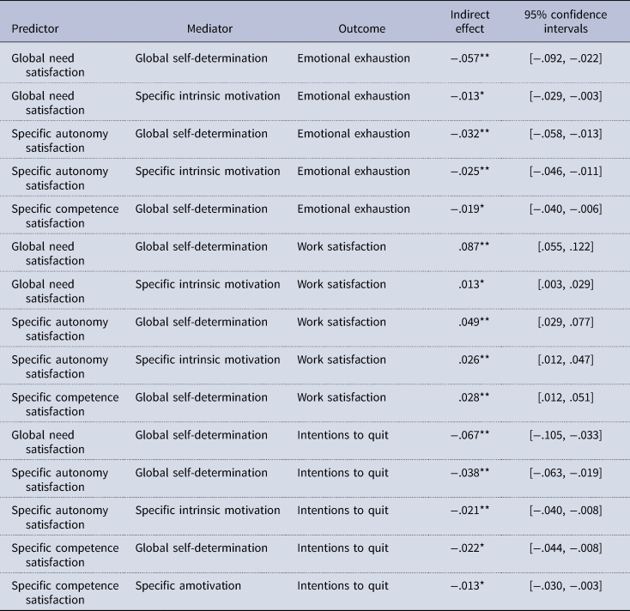630x611 pixels.
Task: Click the confidence interval [−.105, −.033]
Action: coord(566,435)
